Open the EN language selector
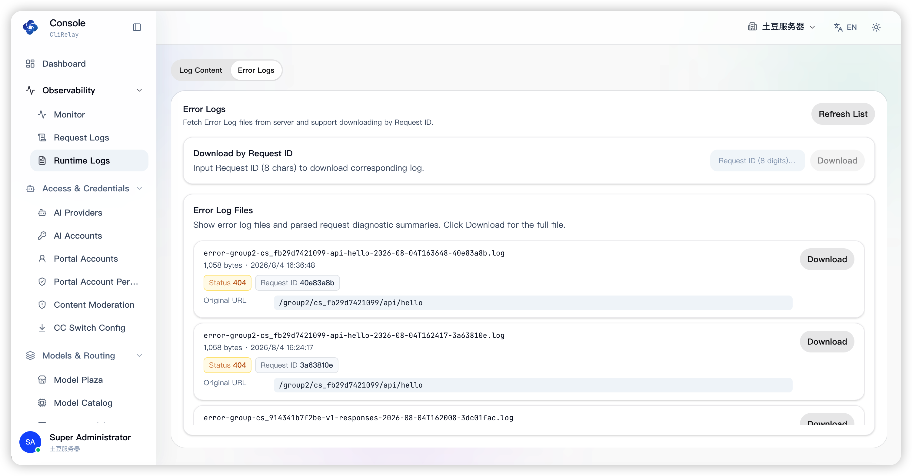 846,27
